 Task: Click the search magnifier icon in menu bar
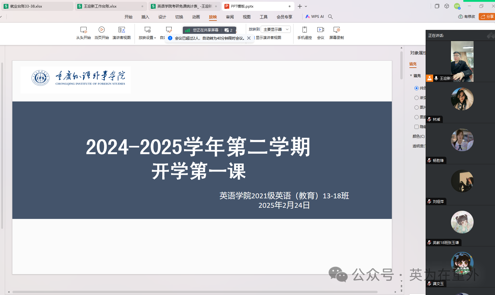tap(330, 17)
